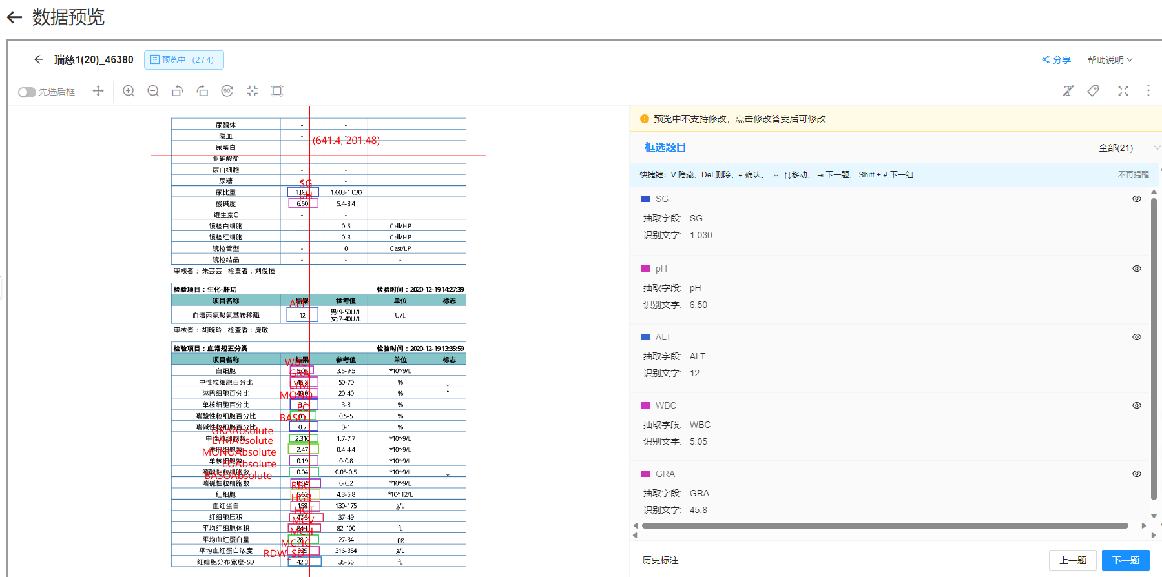Zoom out of the document
Image resolution: width=1162 pixels, height=577 pixels.
point(153,91)
